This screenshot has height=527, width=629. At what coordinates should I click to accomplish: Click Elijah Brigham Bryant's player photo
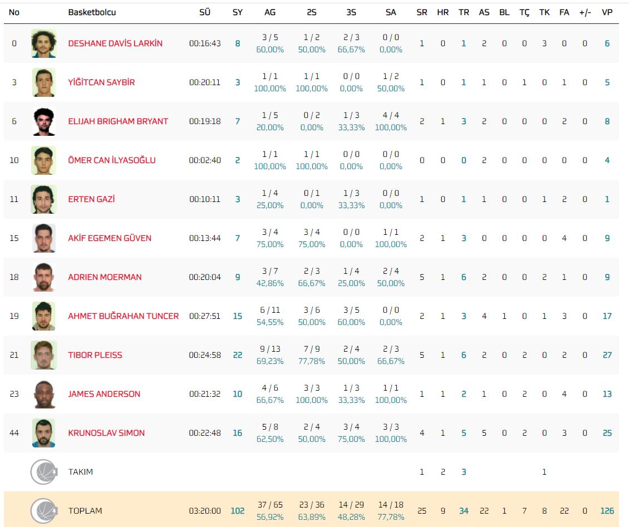pyautogui.click(x=43, y=121)
